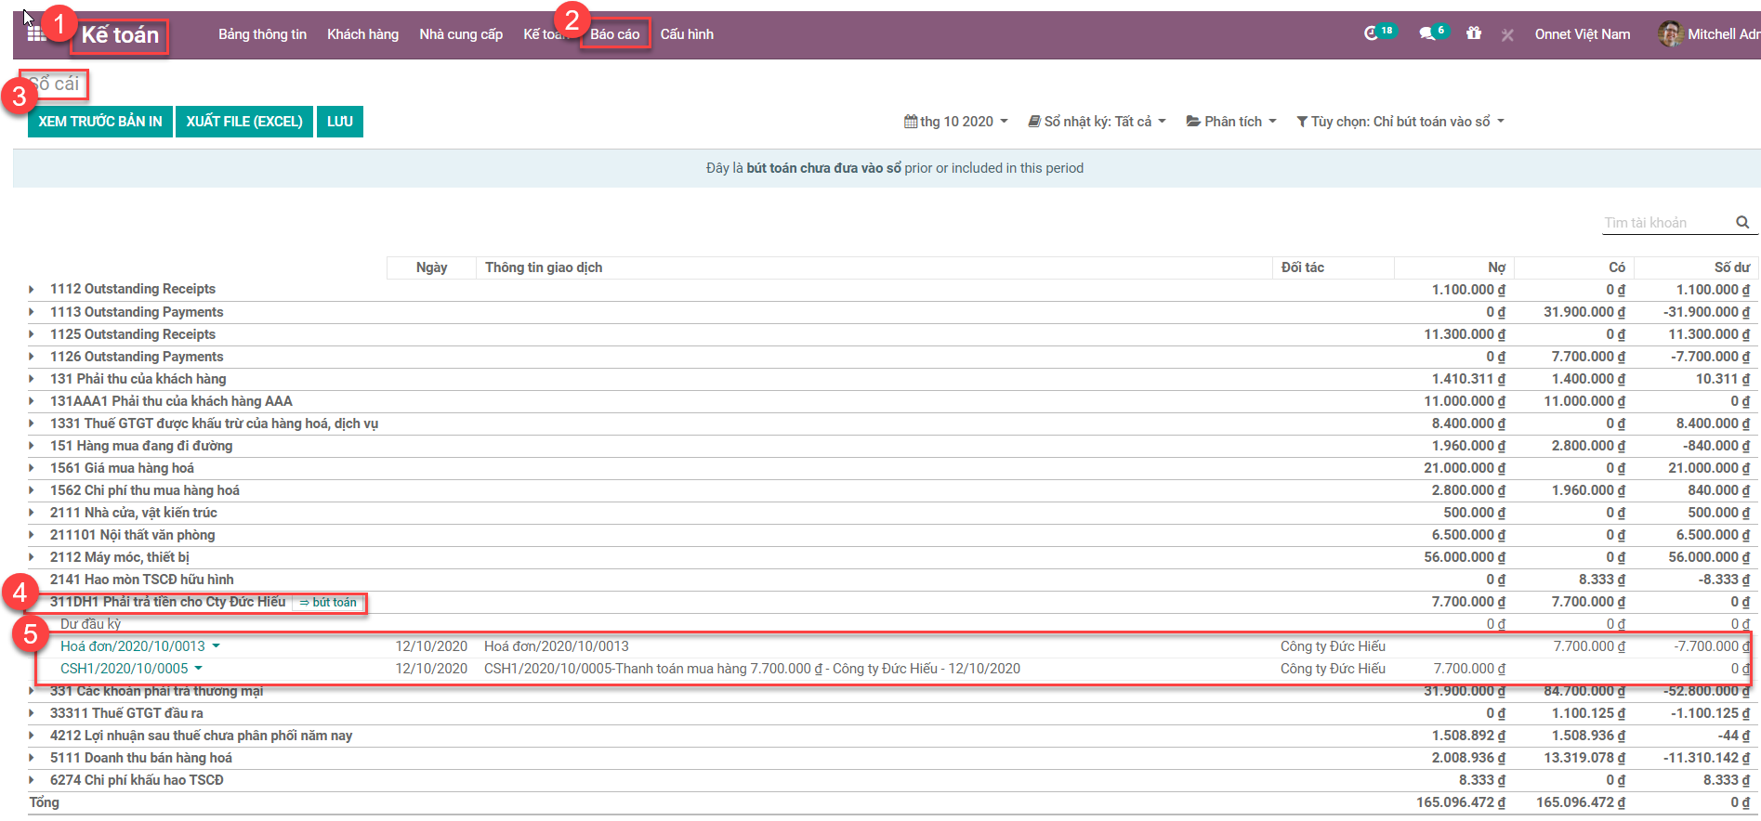This screenshot has height=821, width=1761.
Task: Open the messages chat bubble icon
Action: pyautogui.click(x=1427, y=33)
